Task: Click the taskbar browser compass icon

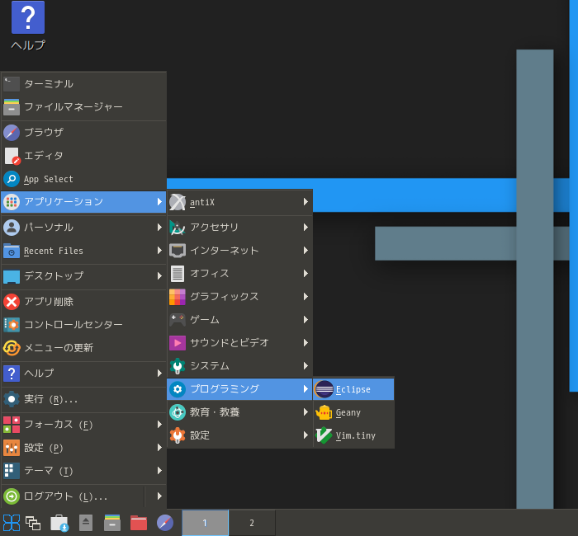Action: tap(165, 523)
